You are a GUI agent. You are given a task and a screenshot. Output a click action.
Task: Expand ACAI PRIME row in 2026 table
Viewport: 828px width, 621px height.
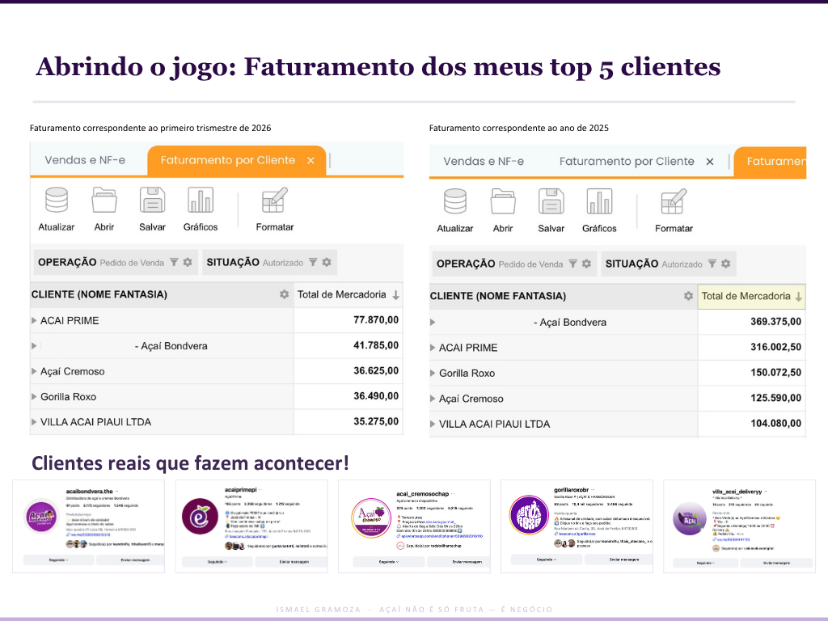[x=34, y=320]
